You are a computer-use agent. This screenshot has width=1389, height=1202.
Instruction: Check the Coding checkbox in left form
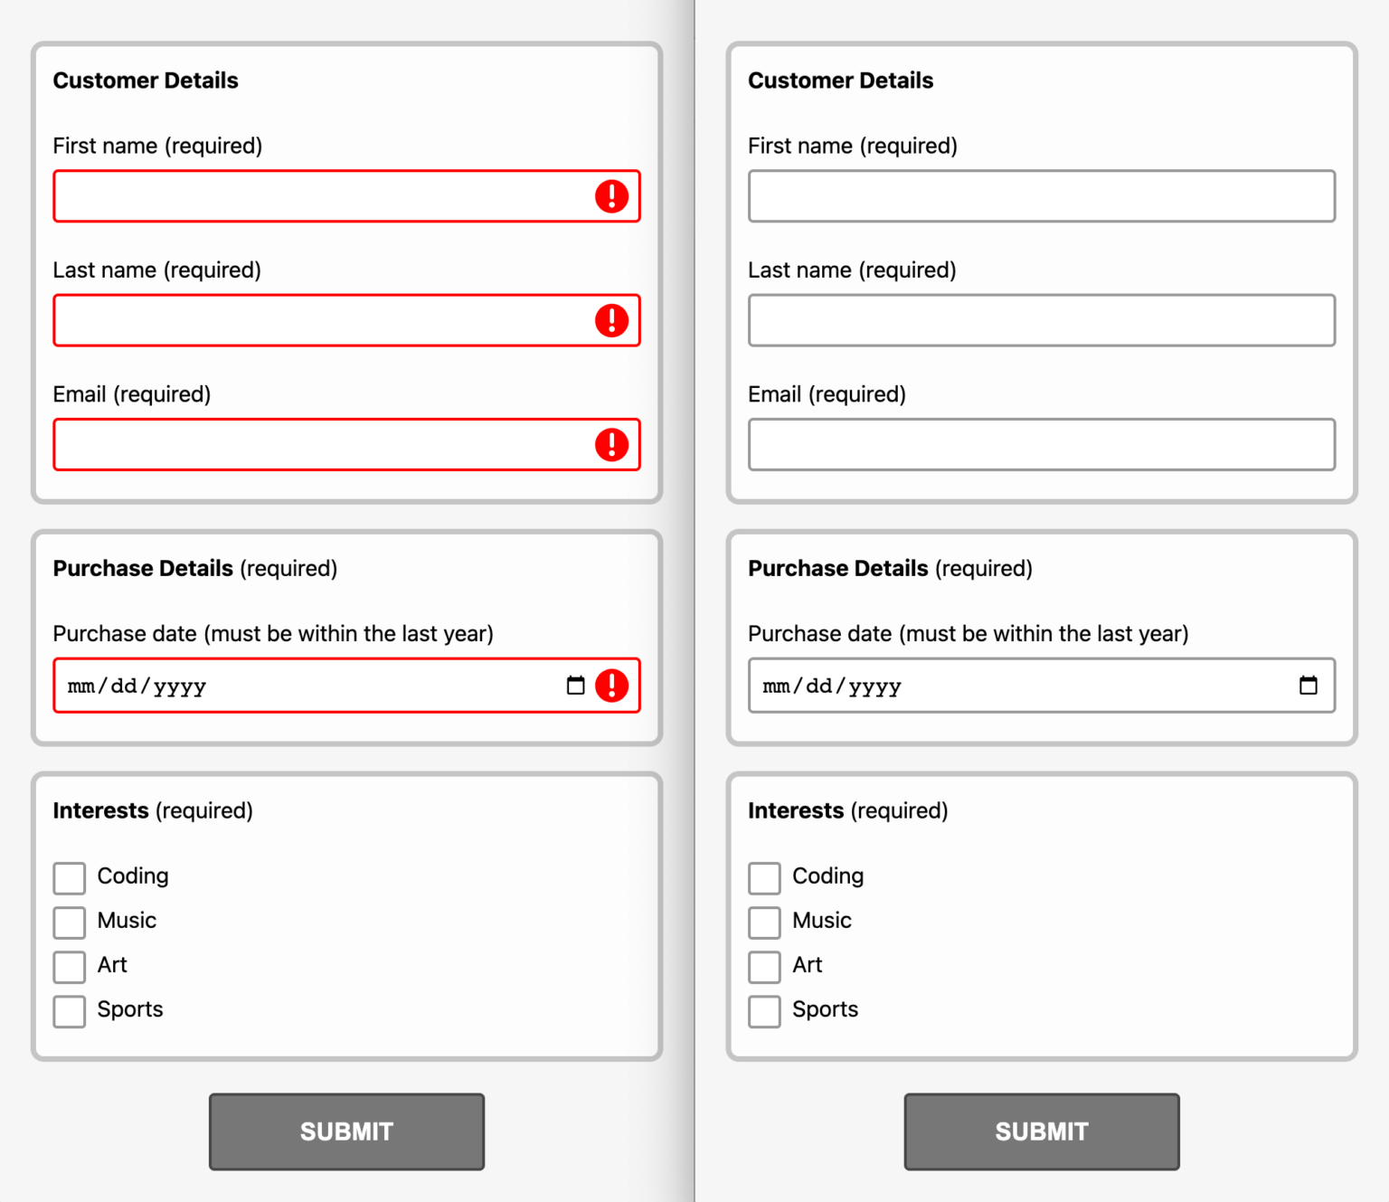(x=70, y=877)
